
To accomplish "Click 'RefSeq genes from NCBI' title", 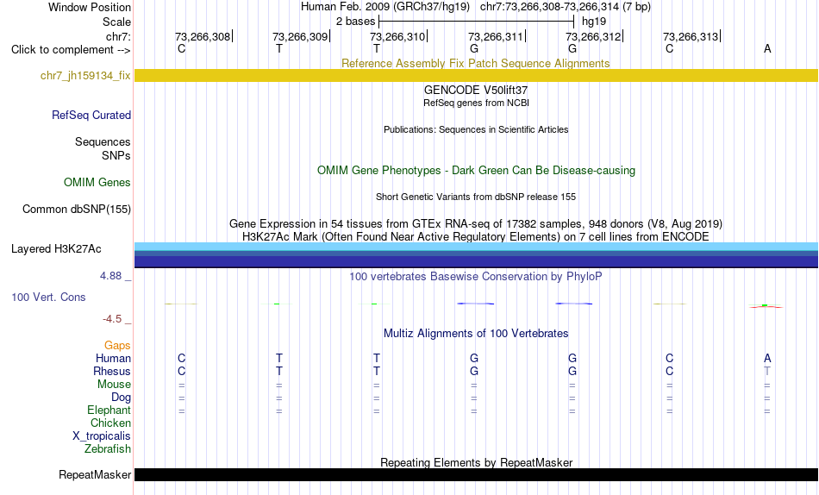I will click(476, 103).
